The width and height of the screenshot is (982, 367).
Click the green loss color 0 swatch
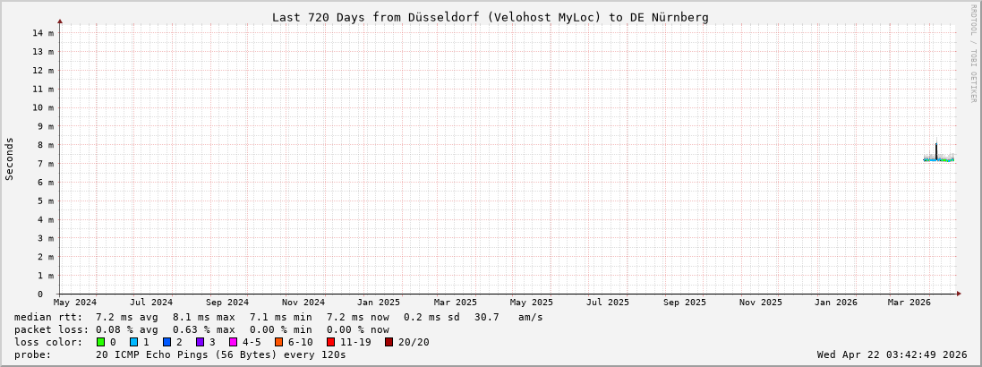point(101,342)
